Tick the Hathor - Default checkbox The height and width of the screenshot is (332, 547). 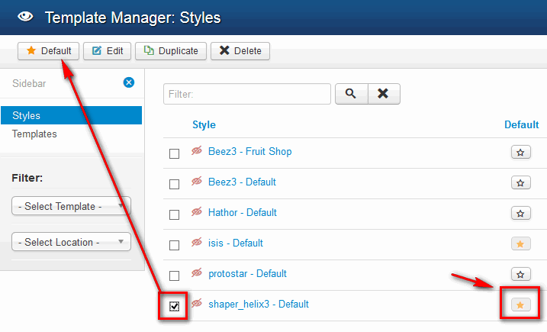coord(175,214)
